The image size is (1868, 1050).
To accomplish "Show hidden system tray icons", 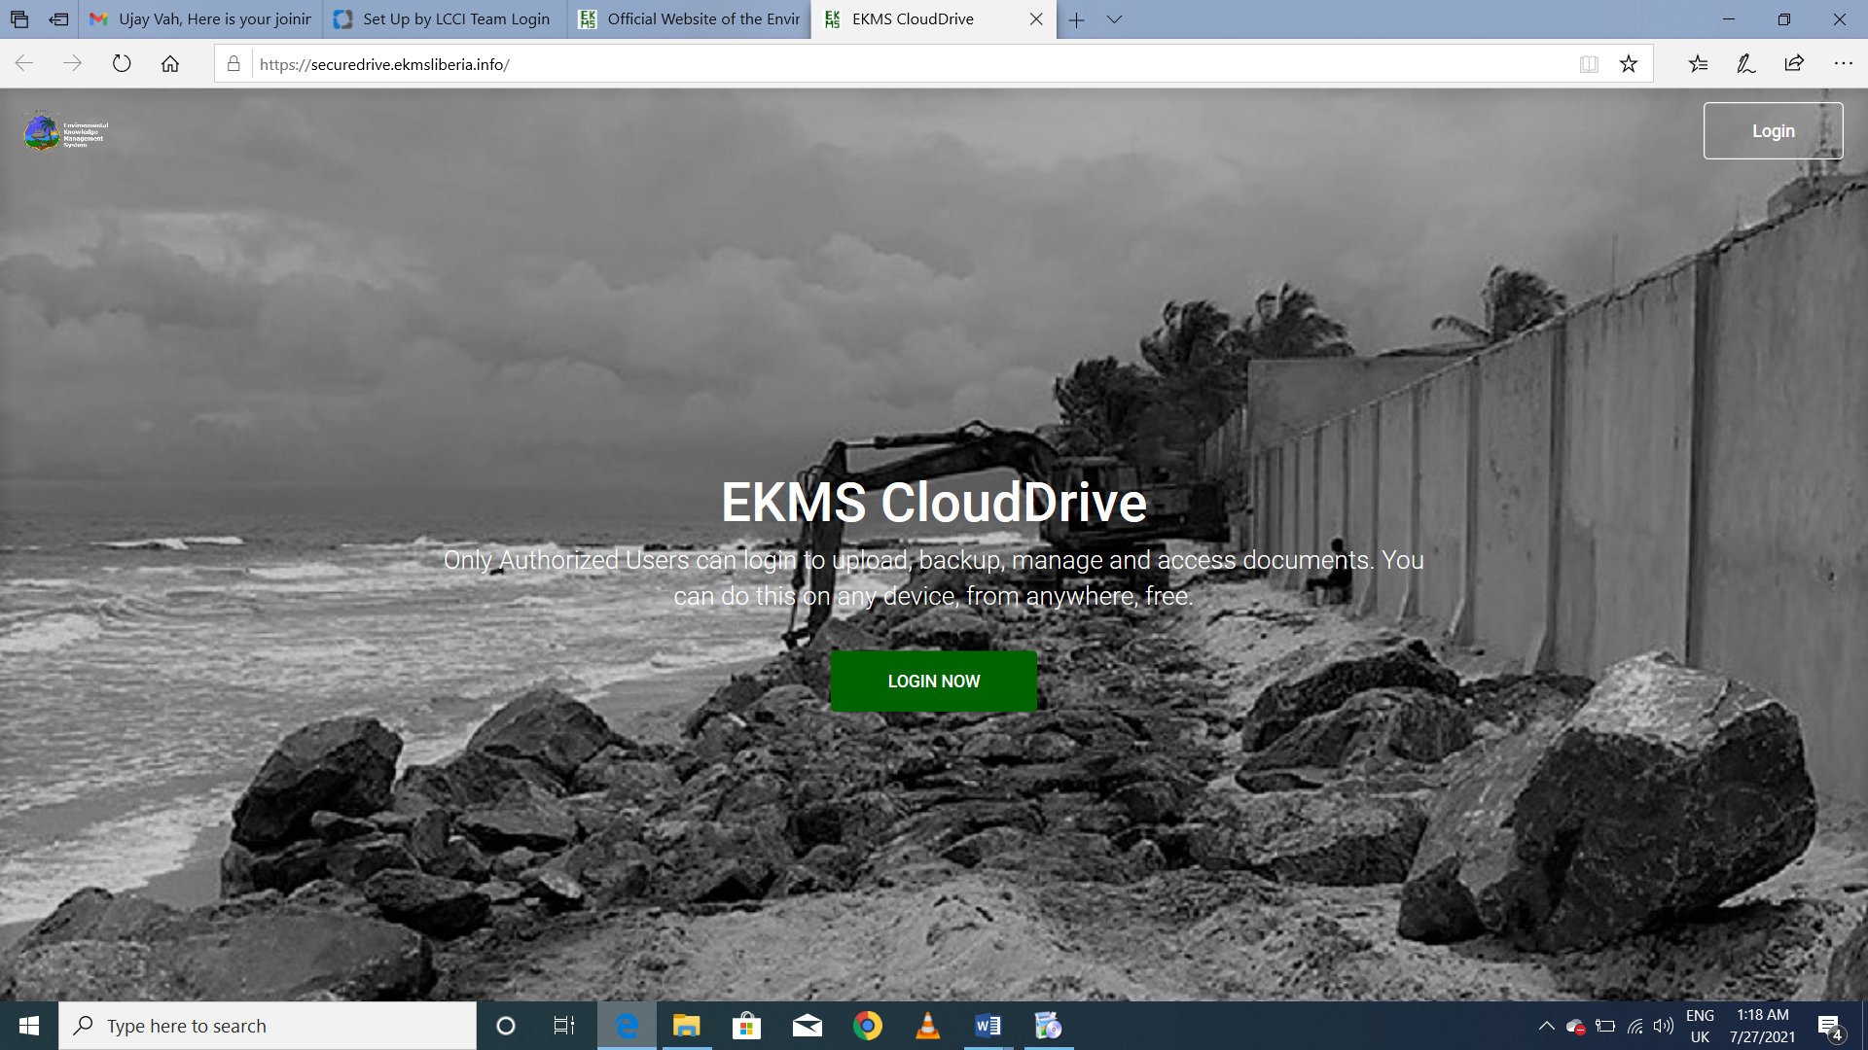I will (x=1546, y=1026).
